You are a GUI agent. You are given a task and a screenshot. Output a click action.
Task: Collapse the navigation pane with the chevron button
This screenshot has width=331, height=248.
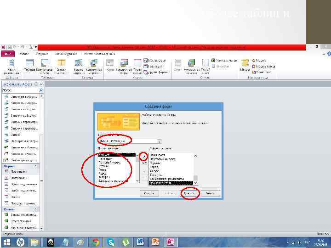coord(41,84)
